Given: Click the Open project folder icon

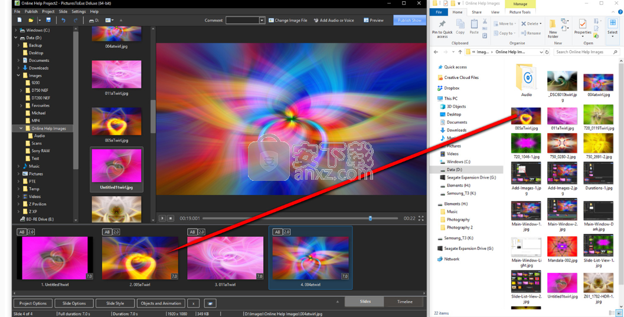Looking at the screenshot, I should [31, 20].
